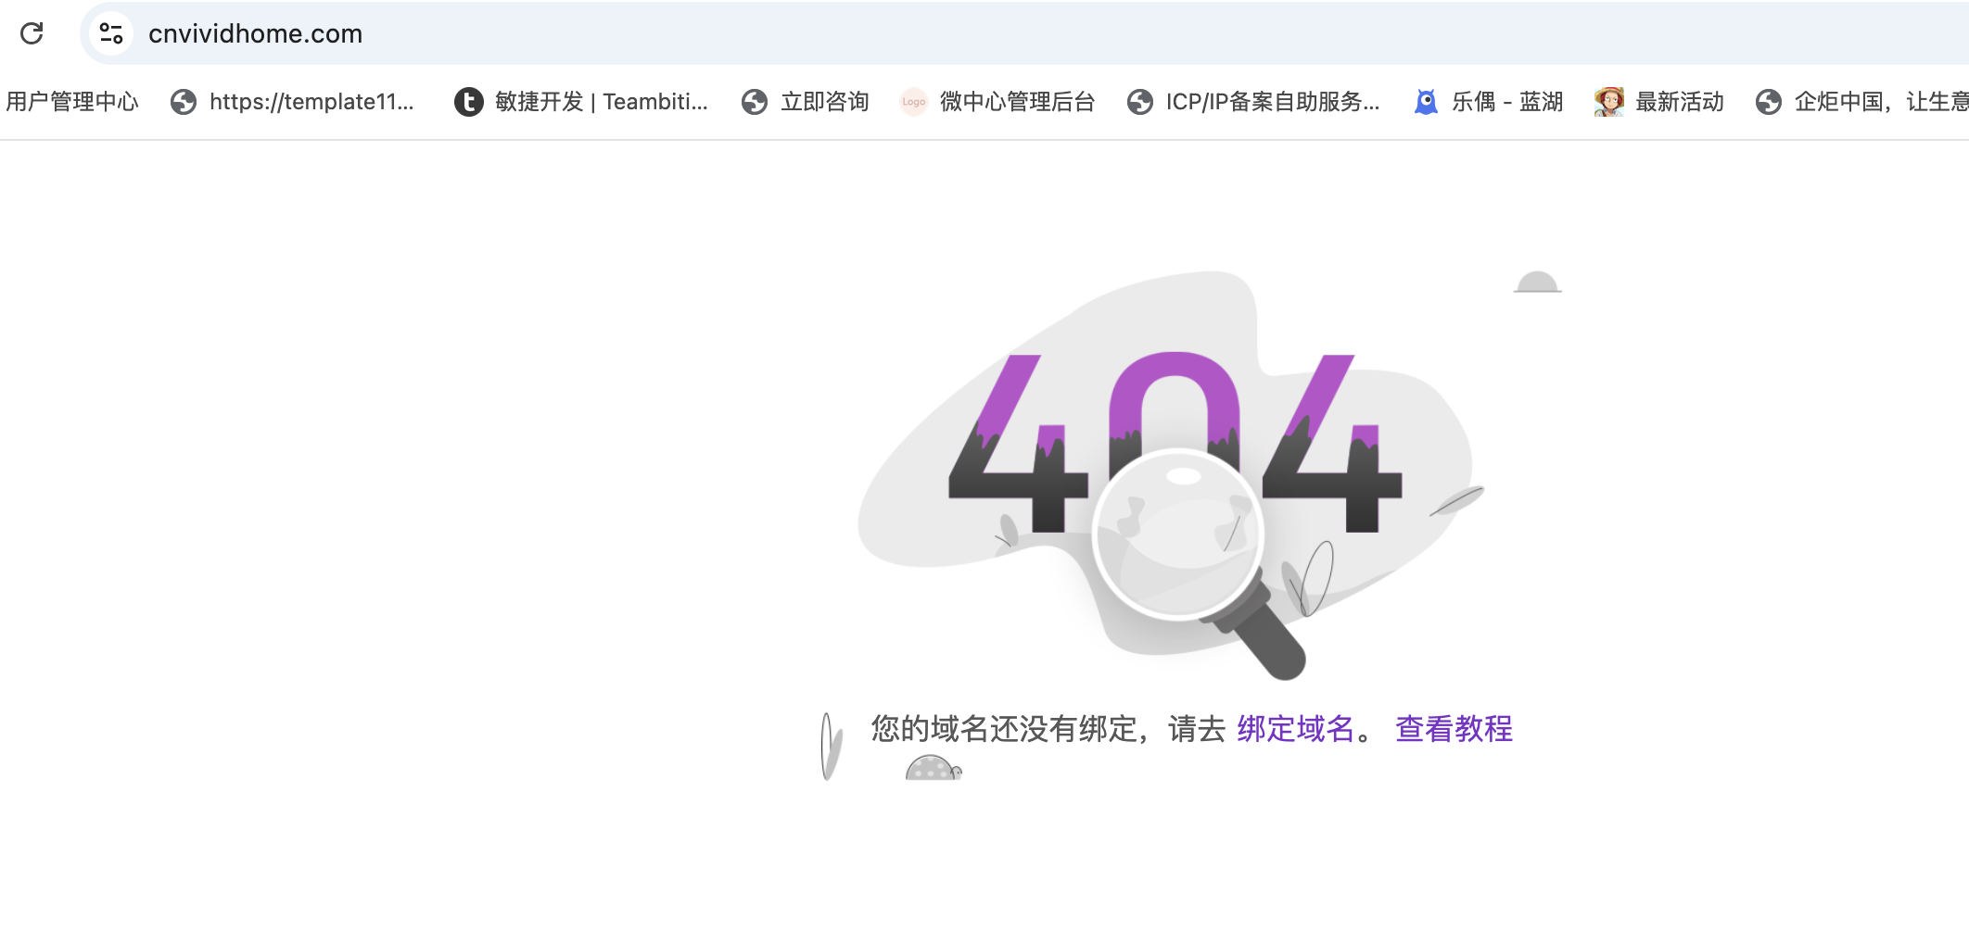Open the site information icon in address bar

click(111, 33)
